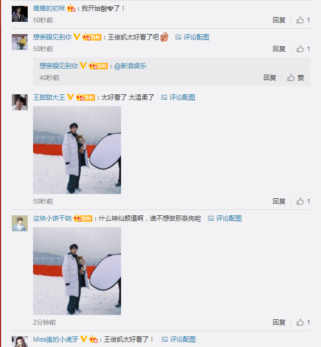Click 铁粉 badge next to 王甜甜大王
The image size is (321, 347).
tap(85, 98)
